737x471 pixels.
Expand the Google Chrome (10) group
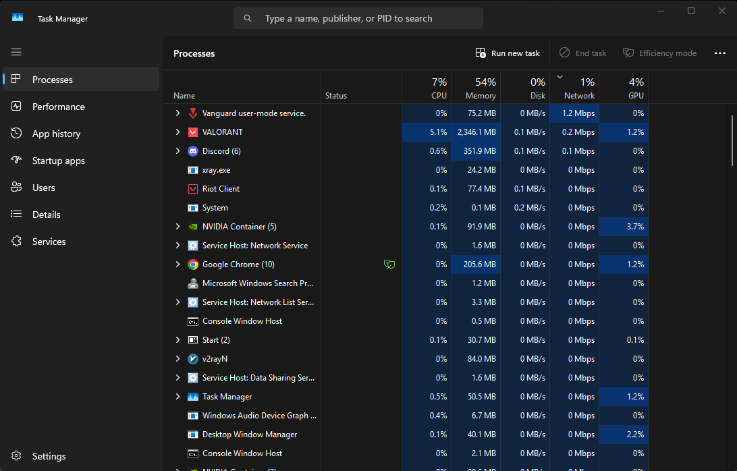[x=178, y=265]
